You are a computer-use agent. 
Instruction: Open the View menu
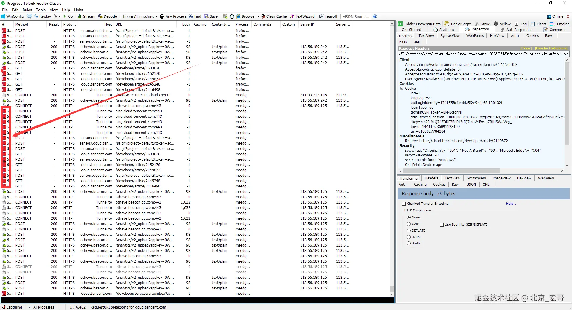coord(54,10)
